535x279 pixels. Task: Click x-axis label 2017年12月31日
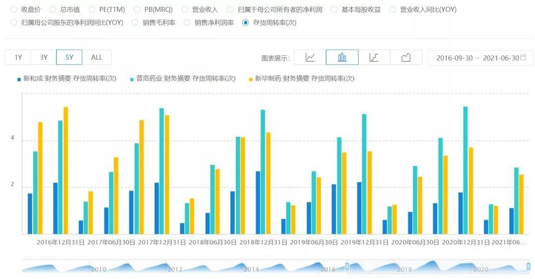162,242
